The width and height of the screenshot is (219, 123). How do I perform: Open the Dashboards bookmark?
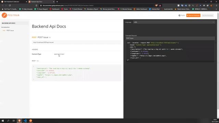pos(54,9)
